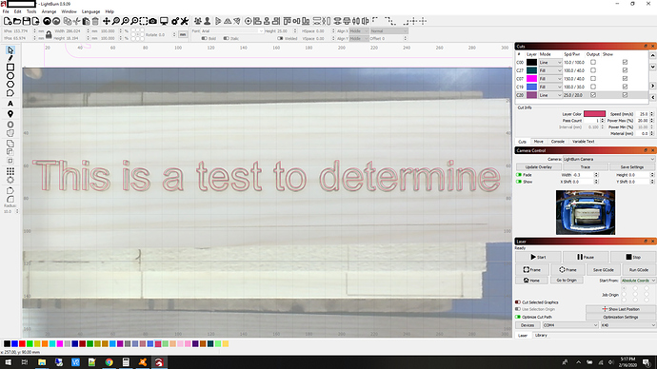657x369 pixels.
Task: Expand the Start From dropdown
Action: [x=638, y=281]
